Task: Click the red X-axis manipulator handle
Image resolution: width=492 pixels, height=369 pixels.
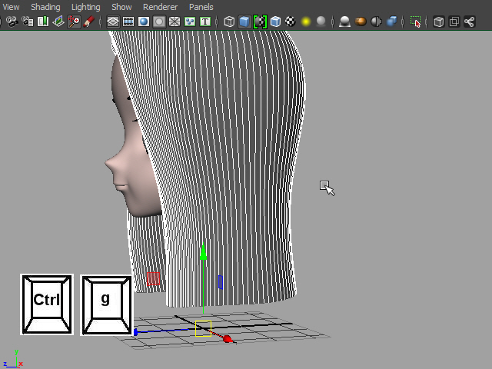Action: (x=227, y=338)
